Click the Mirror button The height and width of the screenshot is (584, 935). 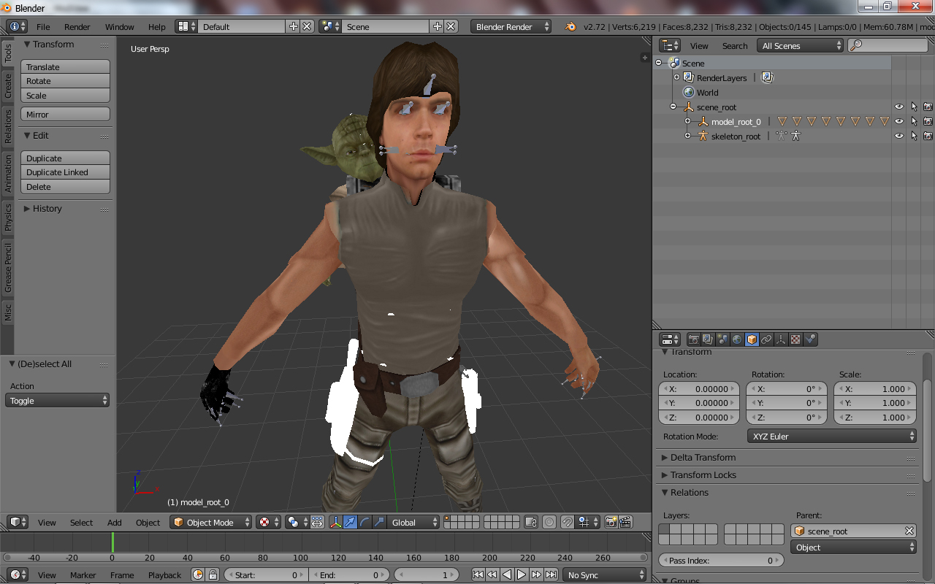(65, 114)
